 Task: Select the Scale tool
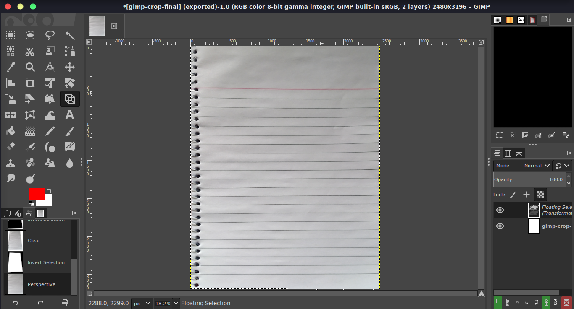click(11, 99)
